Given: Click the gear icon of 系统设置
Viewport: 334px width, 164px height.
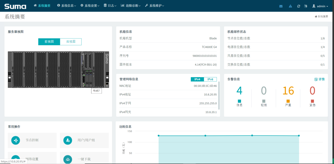Looking at the screenshot, I should (82, 5).
